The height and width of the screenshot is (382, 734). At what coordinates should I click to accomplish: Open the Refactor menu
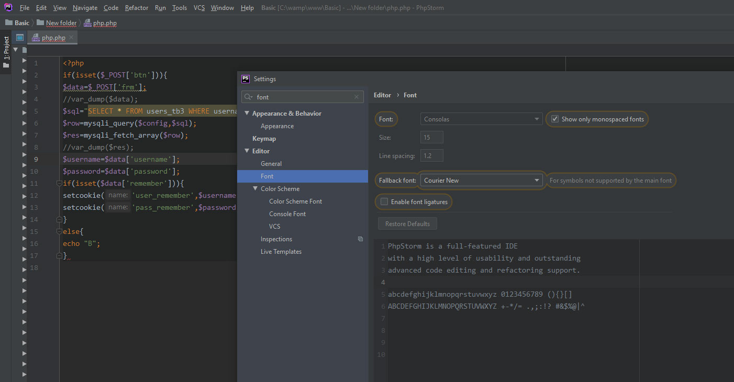[x=137, y=8]
